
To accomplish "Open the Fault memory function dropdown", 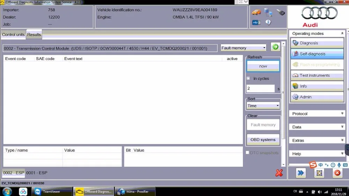I will click(244, 48).
